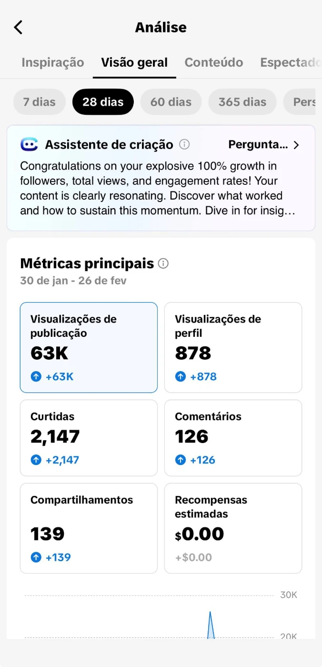Screen dimensions: 322x667
Task: Select the 28 dias period chip
Action: point(103,102)
